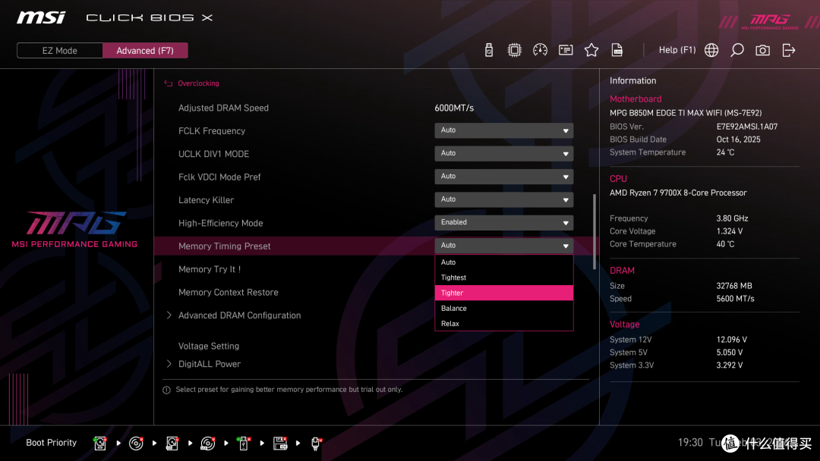Select fourth boot device USB optical disc icon
The height and width of the screenshot is (461, 820).
pyautogui.click(x=207, y=444)
